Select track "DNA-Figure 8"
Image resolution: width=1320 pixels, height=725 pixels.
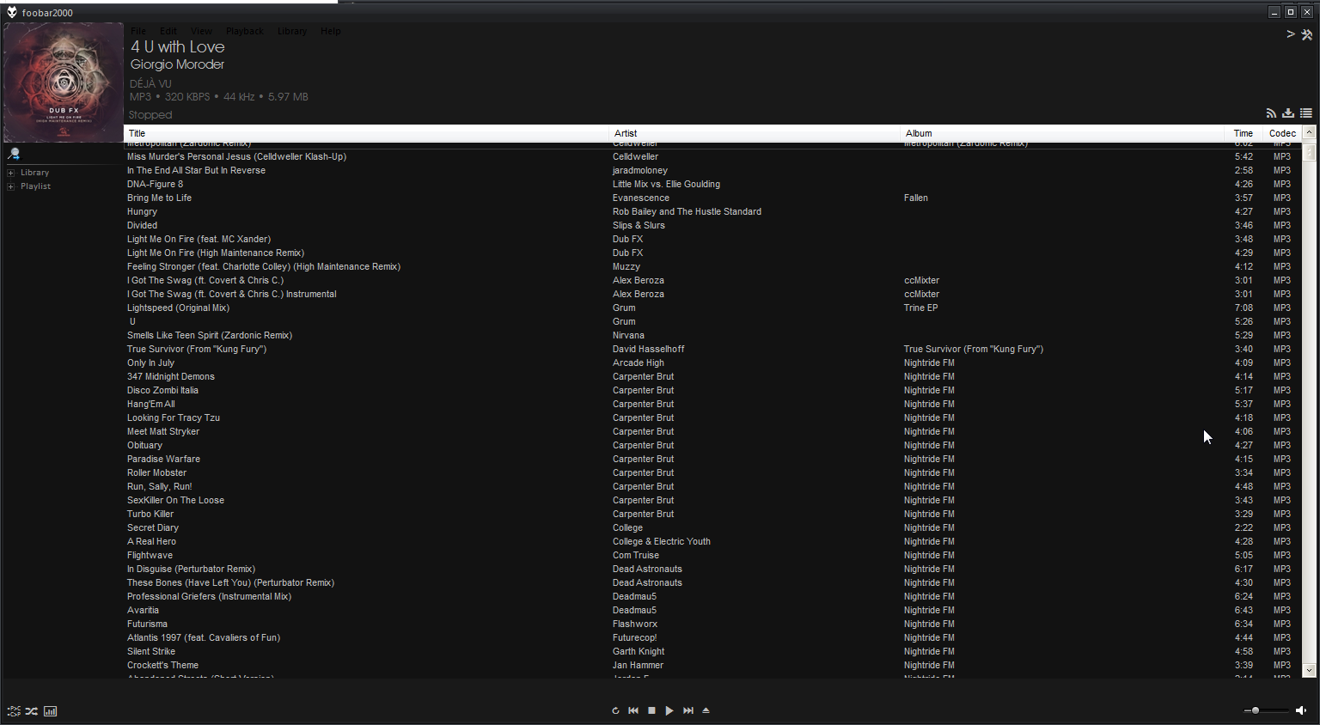point(155,184)
